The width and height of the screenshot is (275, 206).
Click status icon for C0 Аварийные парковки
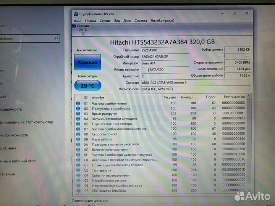[x=78, y=160]
